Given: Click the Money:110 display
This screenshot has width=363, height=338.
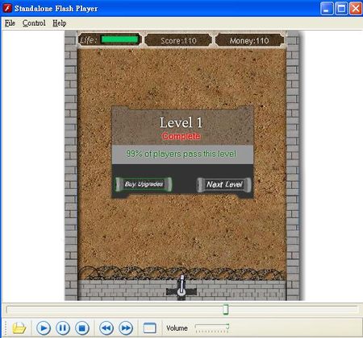Looking at the screenshot, I should click(249, 41).
